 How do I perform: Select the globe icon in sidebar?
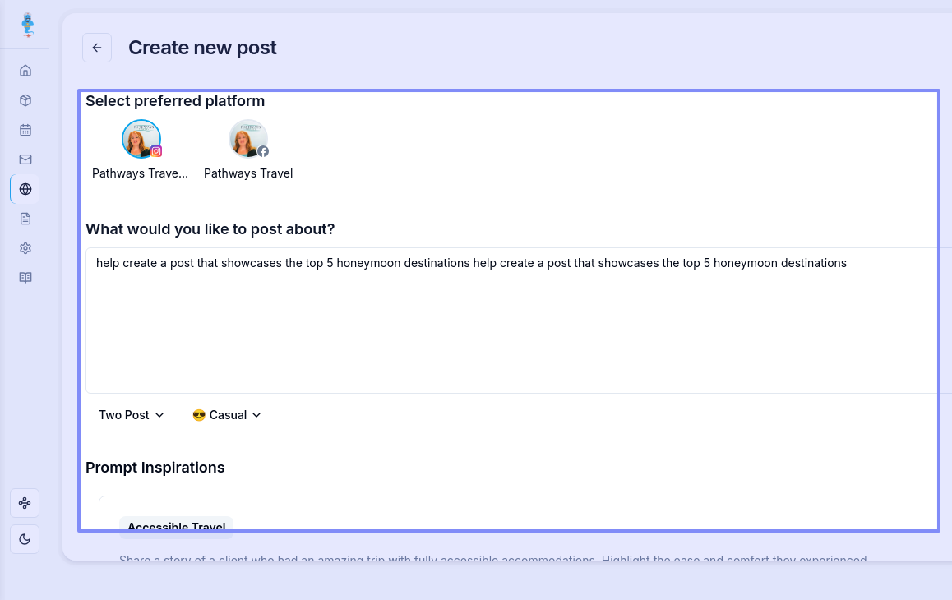coord(25,189)
